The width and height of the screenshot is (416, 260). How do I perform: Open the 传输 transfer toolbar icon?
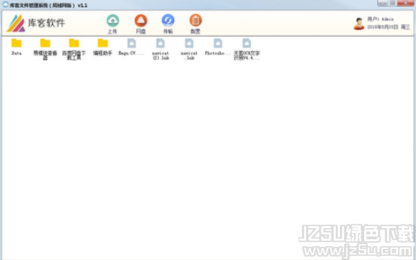coord(168,21)
